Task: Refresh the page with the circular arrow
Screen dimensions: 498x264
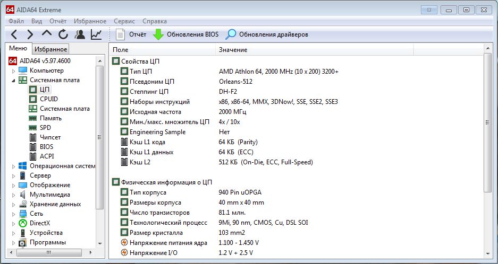Action: click(63, 34)
